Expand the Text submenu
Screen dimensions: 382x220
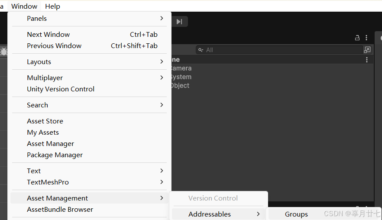click(x=90, y=171)
